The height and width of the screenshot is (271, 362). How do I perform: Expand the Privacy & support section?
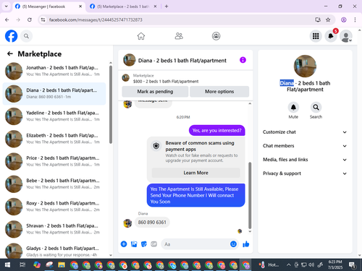click(305, 173)
